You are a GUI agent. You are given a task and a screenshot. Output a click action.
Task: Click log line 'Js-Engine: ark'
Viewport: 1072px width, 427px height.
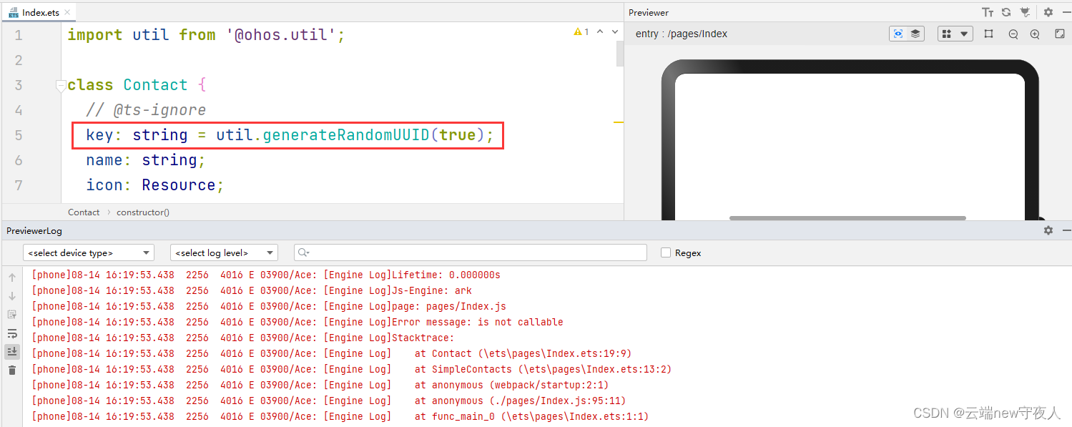tap(432, 290)
